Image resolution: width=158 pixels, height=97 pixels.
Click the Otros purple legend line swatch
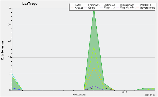coord(85,8)
